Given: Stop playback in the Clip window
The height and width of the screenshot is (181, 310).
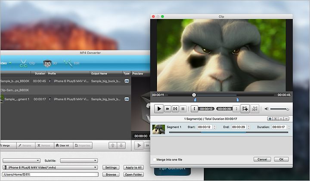Looking at the screenshot, I should [x=183, y=109].
